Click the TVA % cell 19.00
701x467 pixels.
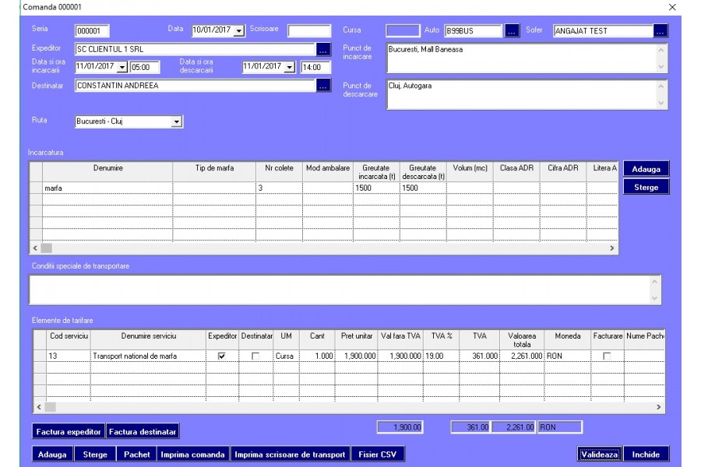point(442,356)
